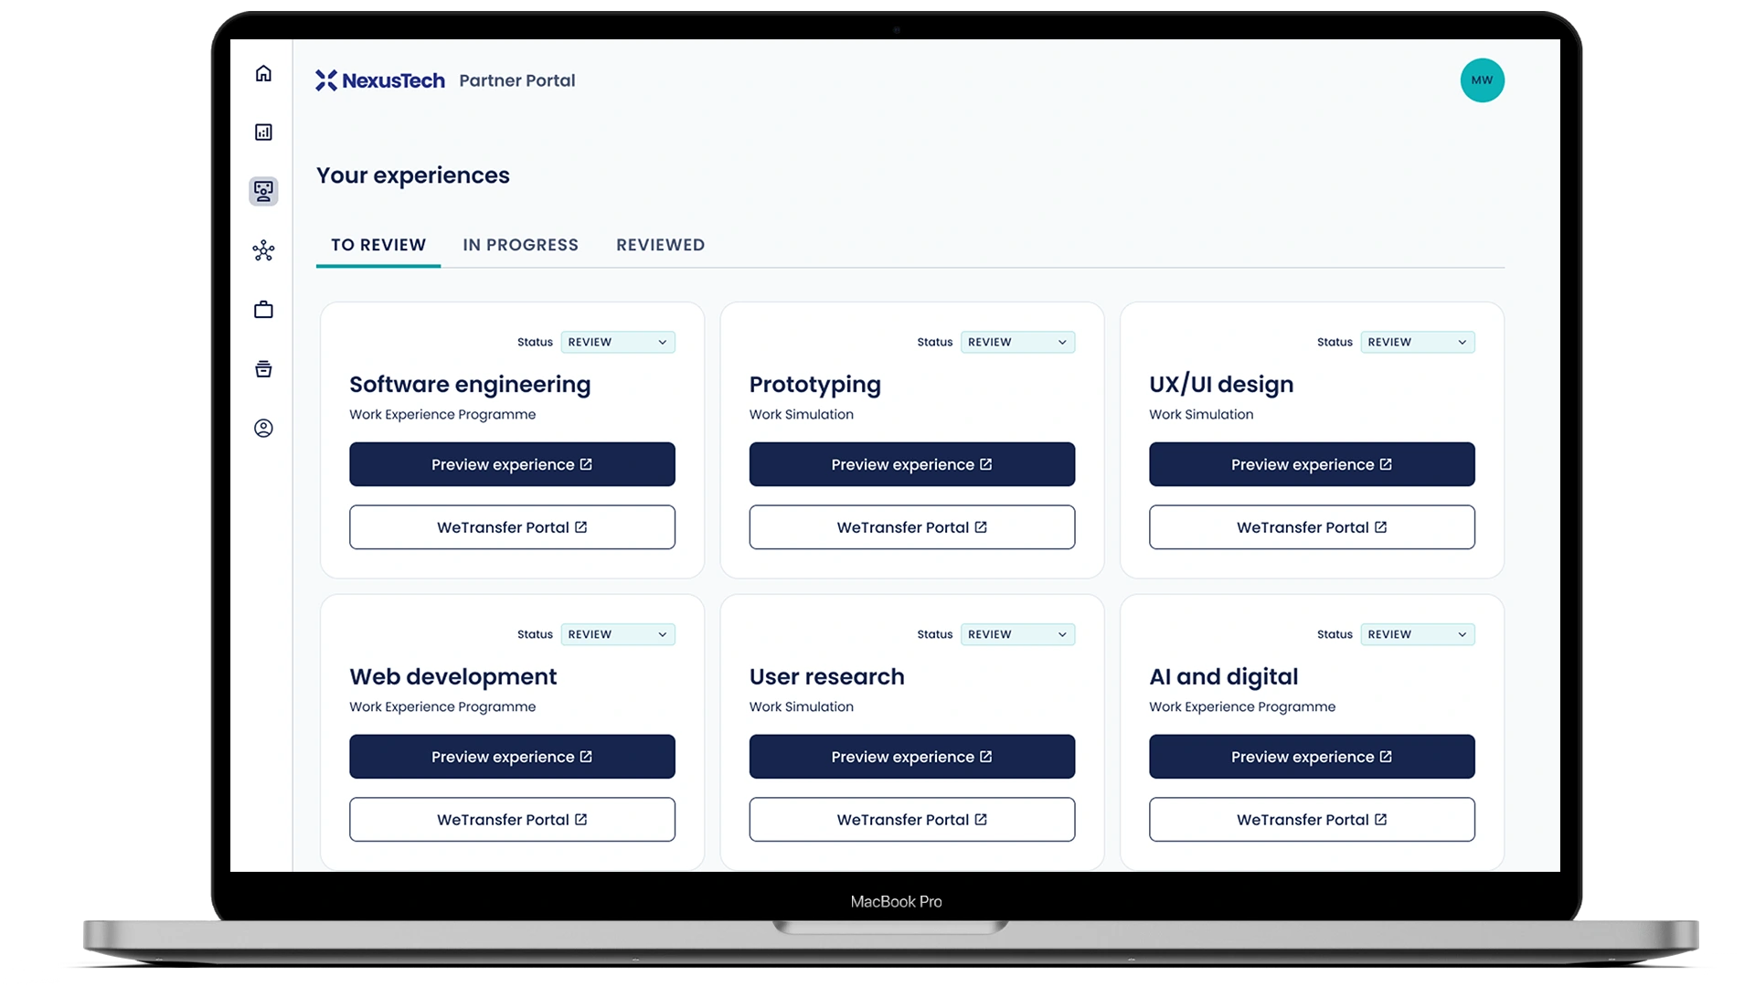Open WeTransfer Portal for Prototyping
Image resolution: width=1755 pixels, height=987 pixels.
click(911, 527)
